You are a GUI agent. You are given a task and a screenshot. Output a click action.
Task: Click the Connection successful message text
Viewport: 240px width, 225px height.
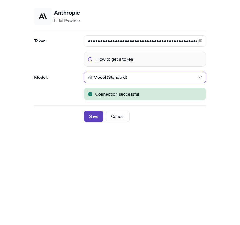(x=117, y=94)
